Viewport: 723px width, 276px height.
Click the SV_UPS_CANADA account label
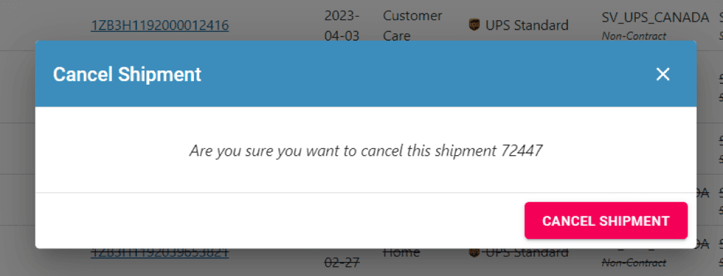(x=655, y=16)
